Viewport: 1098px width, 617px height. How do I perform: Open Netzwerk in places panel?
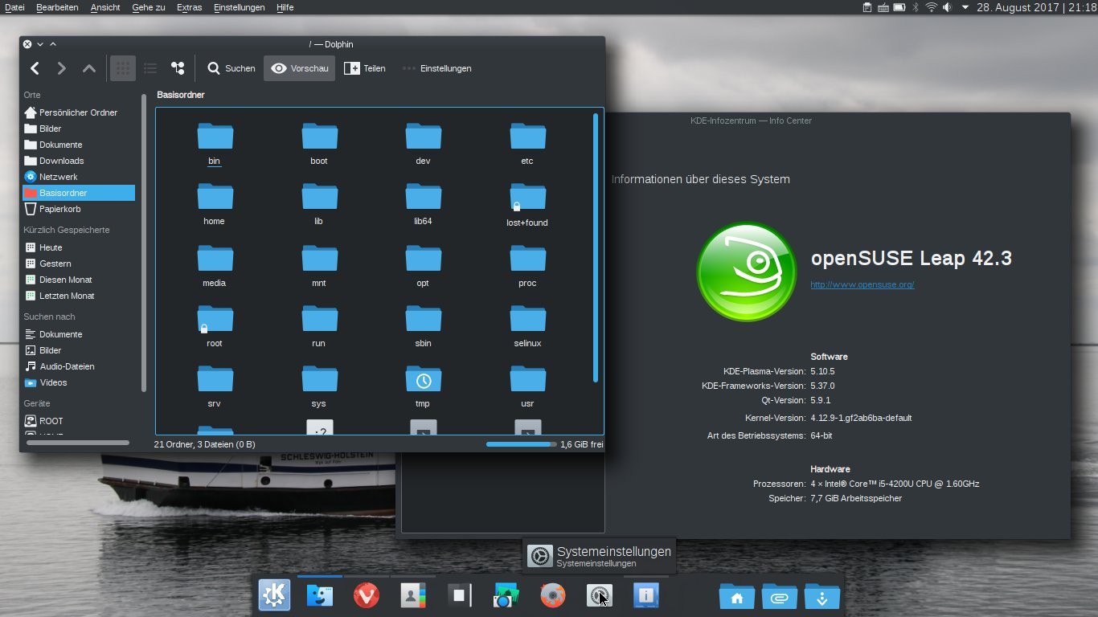79,177
